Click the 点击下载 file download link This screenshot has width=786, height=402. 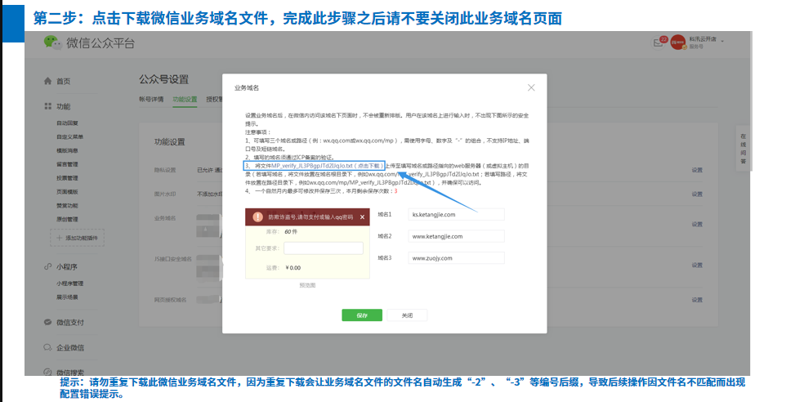coord(368,166)
